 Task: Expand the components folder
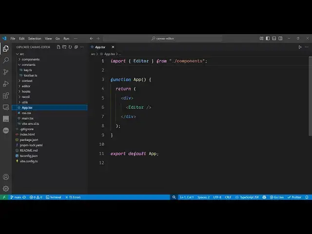coord(50,59)
